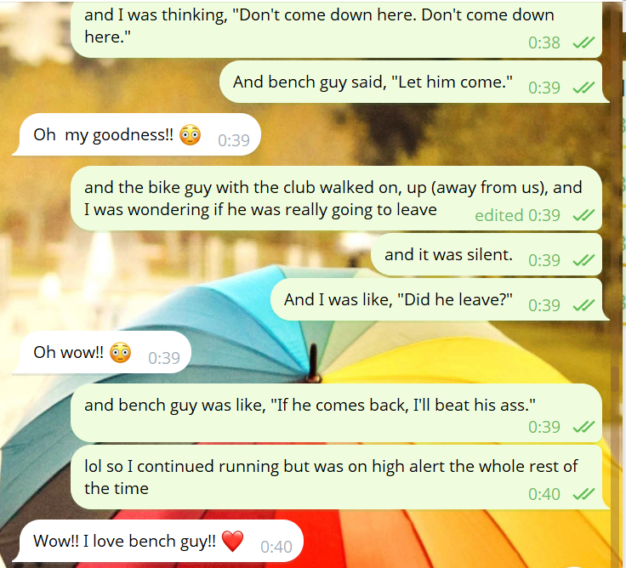Click checkmarks beside the edited 0:39 message
The image size is (626, 568).
[583, 215]
